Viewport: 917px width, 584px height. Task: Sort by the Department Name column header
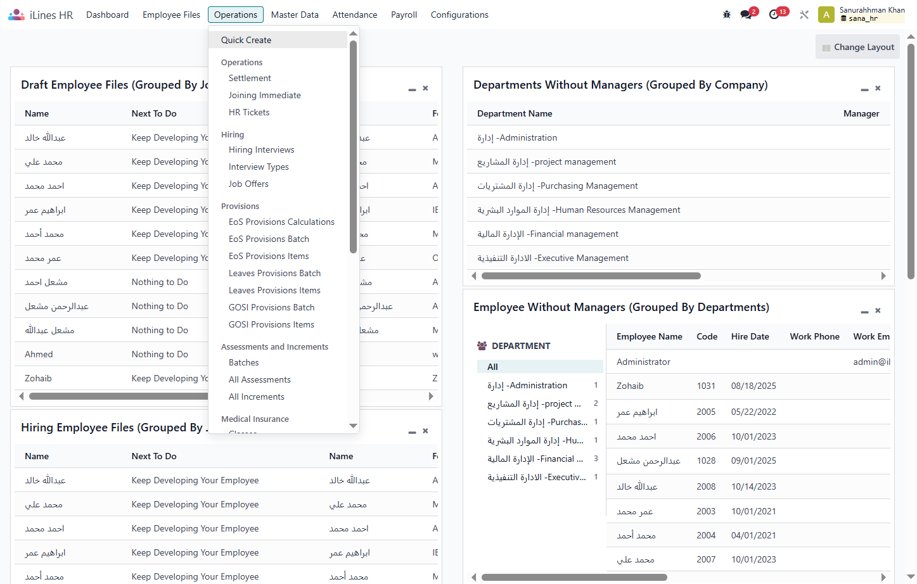coord(515,113)
